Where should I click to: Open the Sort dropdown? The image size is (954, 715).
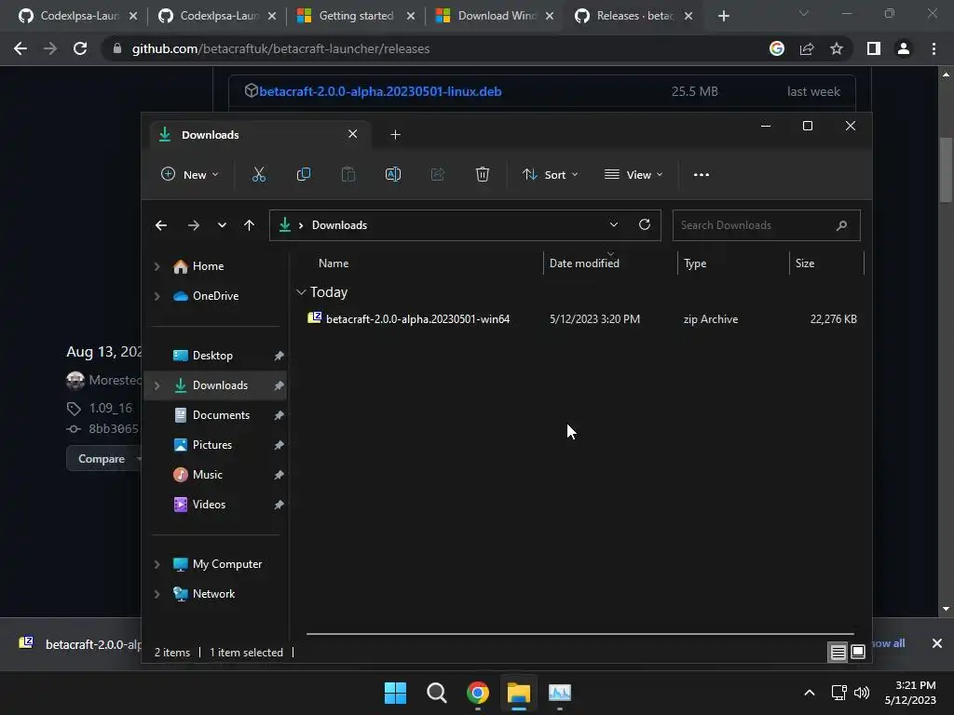550,174
